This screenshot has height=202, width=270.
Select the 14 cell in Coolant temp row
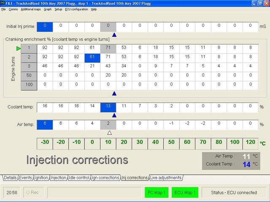[x=92, y=108]
